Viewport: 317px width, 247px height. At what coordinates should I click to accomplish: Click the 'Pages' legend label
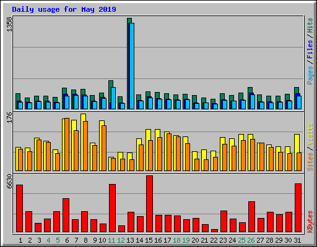[x=310, y=75]
